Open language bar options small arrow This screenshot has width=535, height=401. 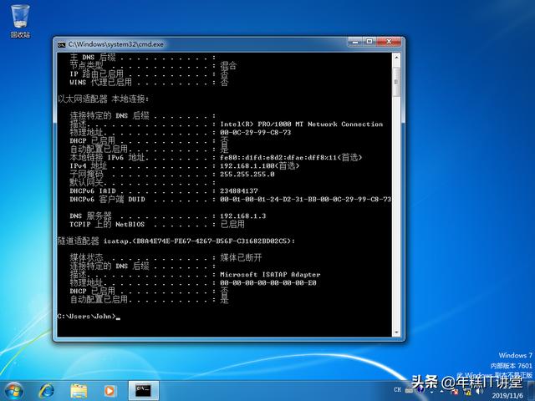(432, 392)
